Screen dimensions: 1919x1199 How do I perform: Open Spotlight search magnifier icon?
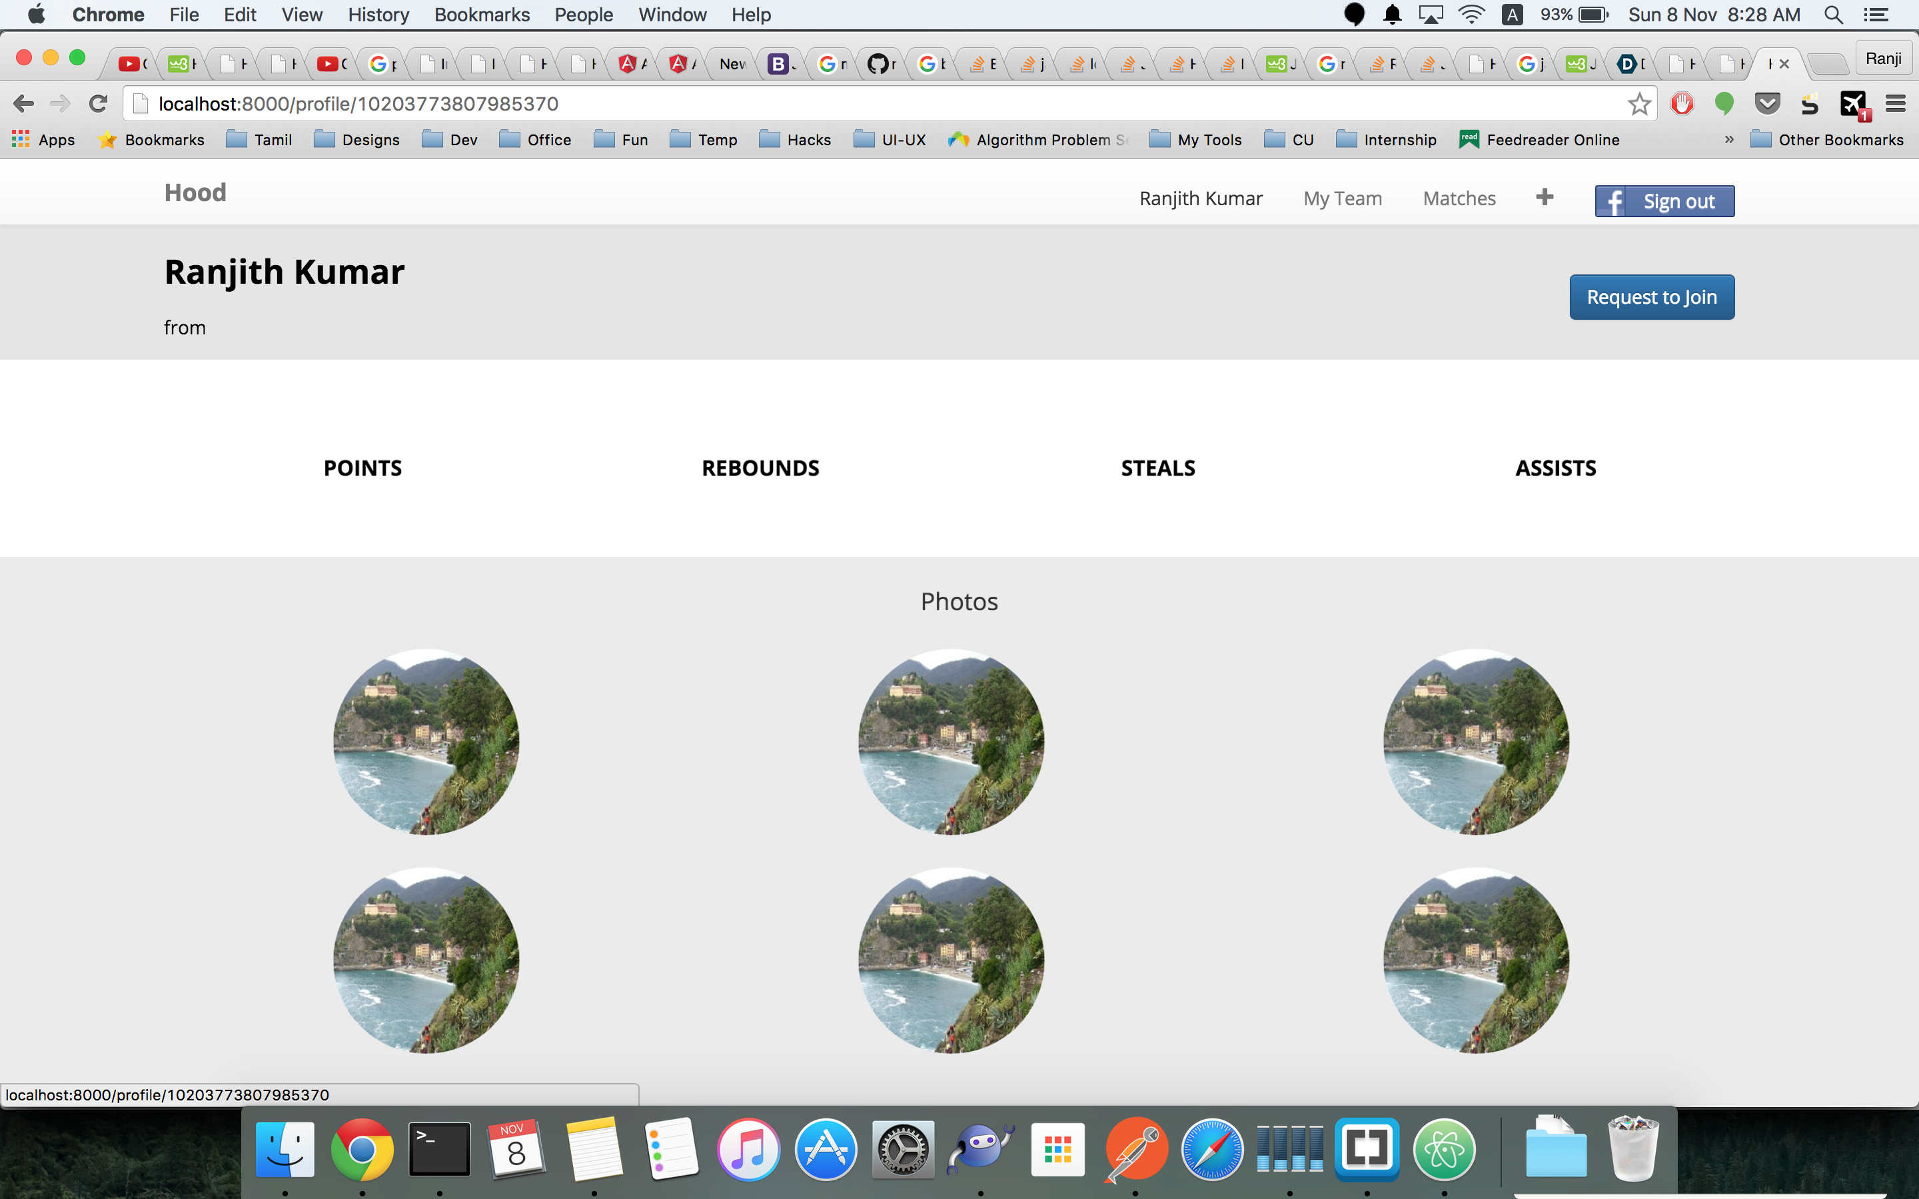click(x=1832, y=15)
